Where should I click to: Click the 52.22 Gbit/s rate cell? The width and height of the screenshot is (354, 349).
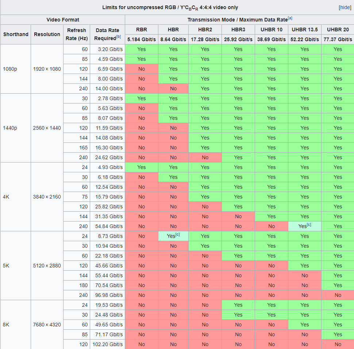point(305,39)
